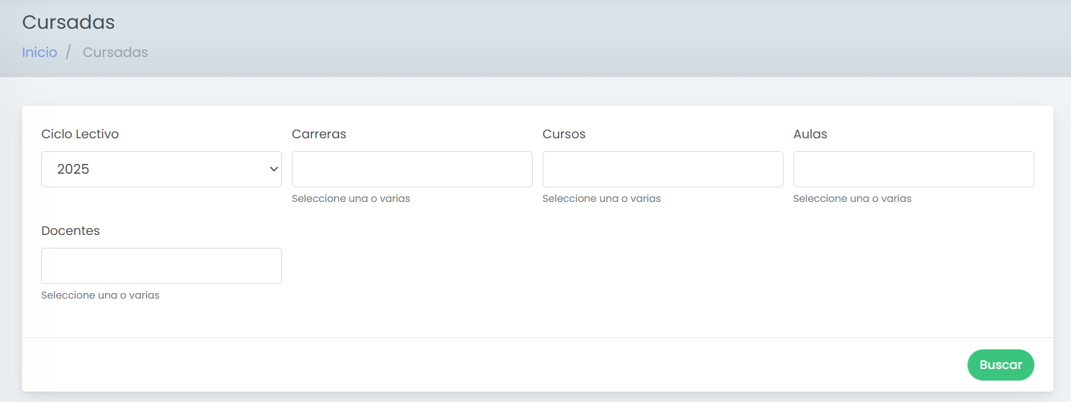Click the 'Seleccione una o varias' hint under Cursos
Screen dimensions: 1071x402
coord(601,198)
